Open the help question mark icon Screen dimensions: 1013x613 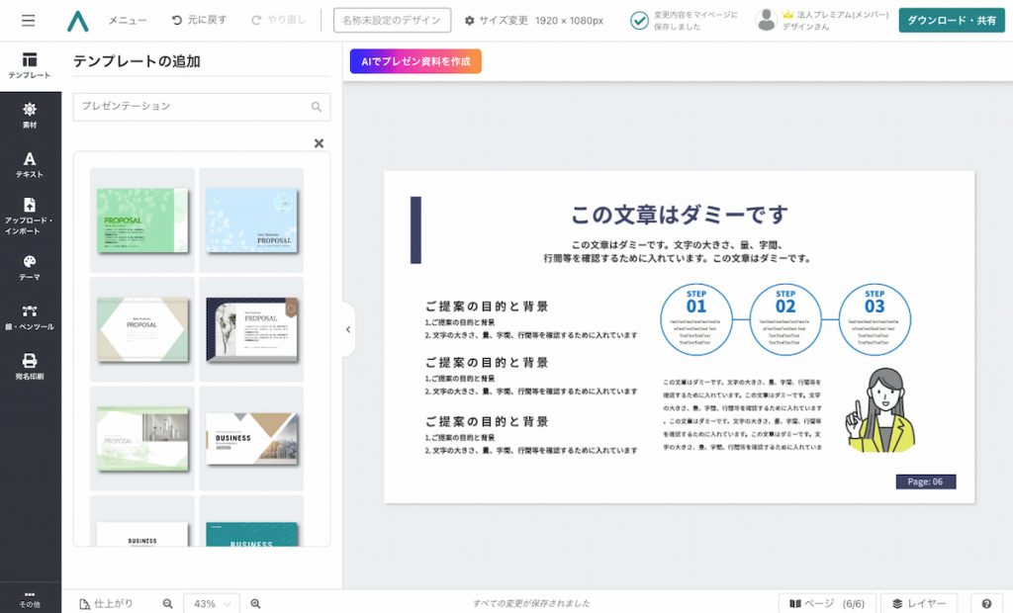click(x=985, y=603)
